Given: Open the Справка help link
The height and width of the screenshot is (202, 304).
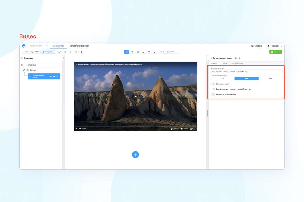Looking at the screenshot, I should (x=257, y=46).
